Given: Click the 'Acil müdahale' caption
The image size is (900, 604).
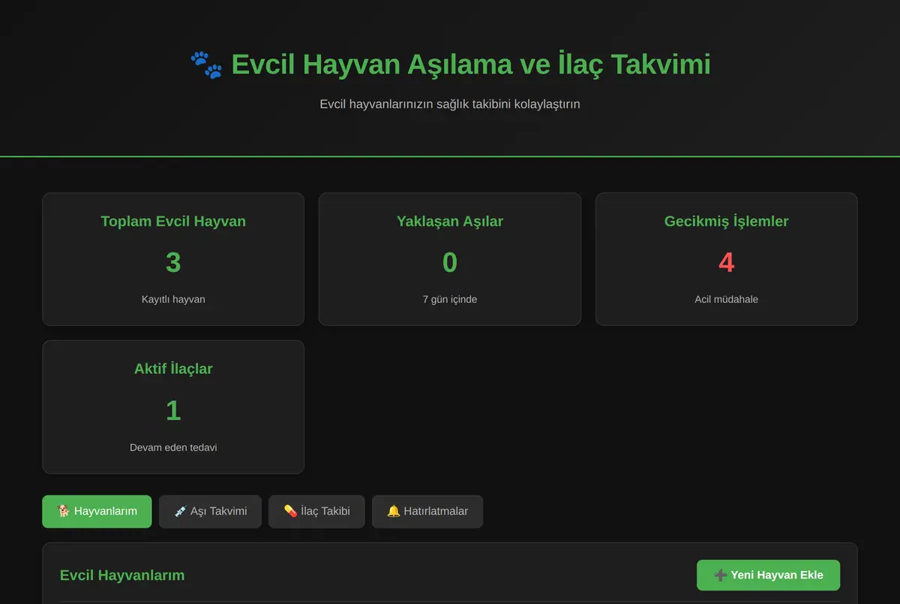Looking at the screenshot, I should pyautogui.click(x=727, y=299).
